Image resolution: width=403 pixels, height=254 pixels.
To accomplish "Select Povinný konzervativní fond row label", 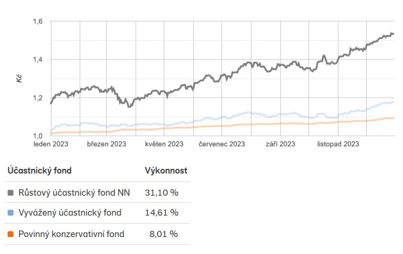I will tap(71, 234).
